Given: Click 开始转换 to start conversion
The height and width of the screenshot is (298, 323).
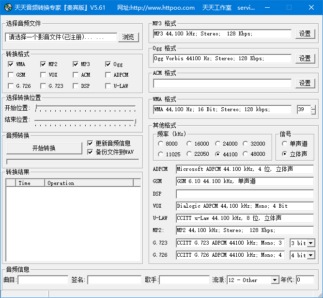Looking at the screenshot, I should pos(44,148).
